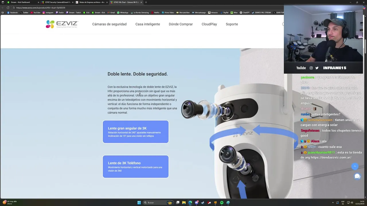
Task: Open the ESP language indicator
Action: [343, 203]
